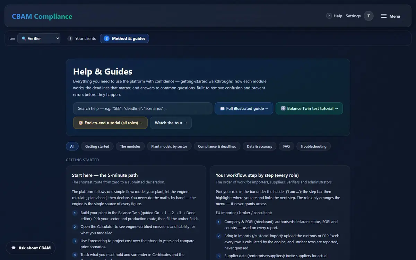The width and height of the screenshot is (416, 260).
Task: Click 'The order of work for importers' subtitle
Action: (x=274, y=182)
